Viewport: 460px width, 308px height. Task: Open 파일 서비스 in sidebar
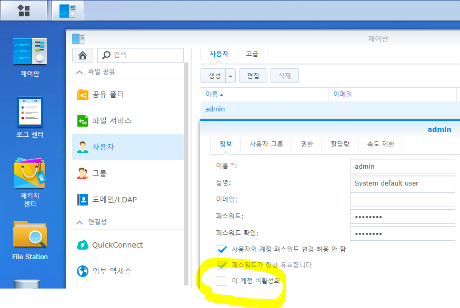[128, 121]
